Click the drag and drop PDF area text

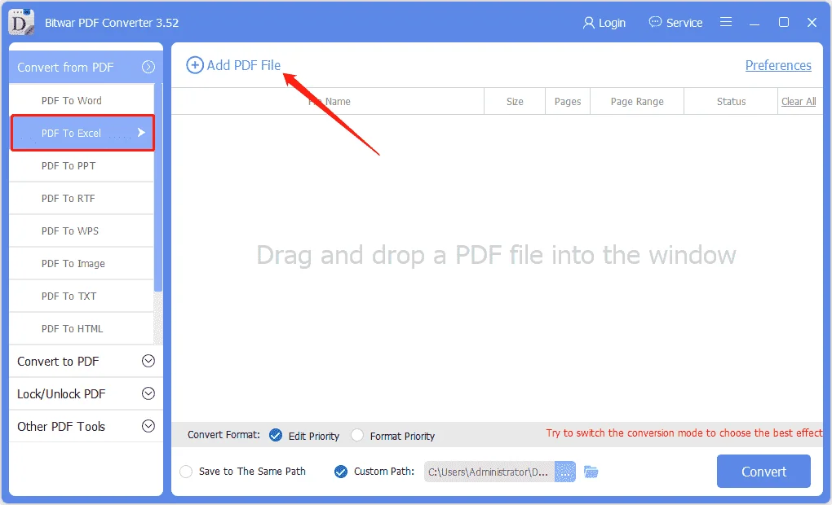(496, 255)
